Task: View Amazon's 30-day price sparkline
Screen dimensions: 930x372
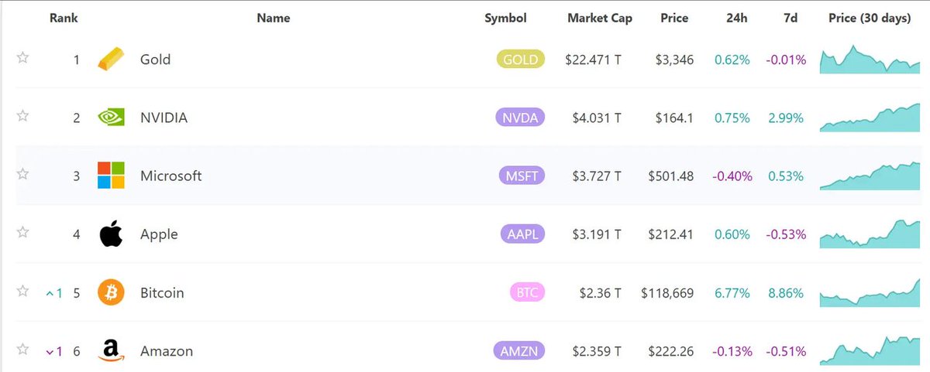Action: pos(869,351)
